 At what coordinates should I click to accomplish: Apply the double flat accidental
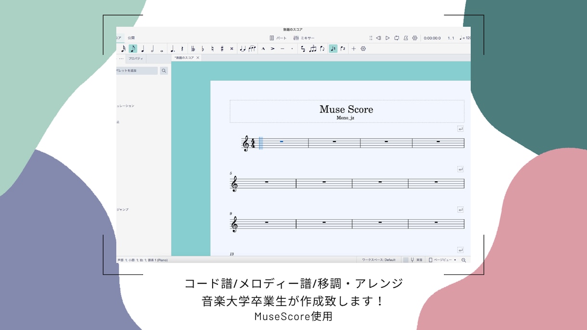click(193, 49)
